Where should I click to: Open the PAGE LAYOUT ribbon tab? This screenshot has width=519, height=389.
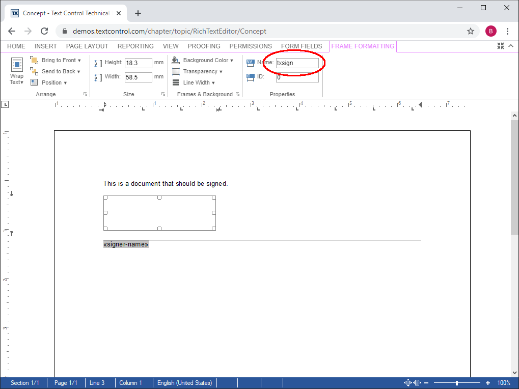[x=87, y=46]
